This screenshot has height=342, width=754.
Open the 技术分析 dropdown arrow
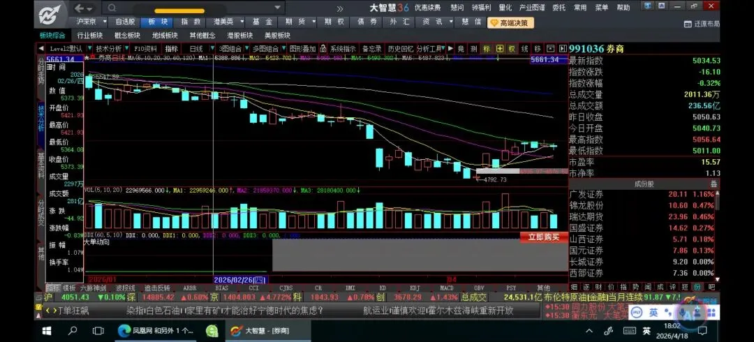(x=126, y=49)
